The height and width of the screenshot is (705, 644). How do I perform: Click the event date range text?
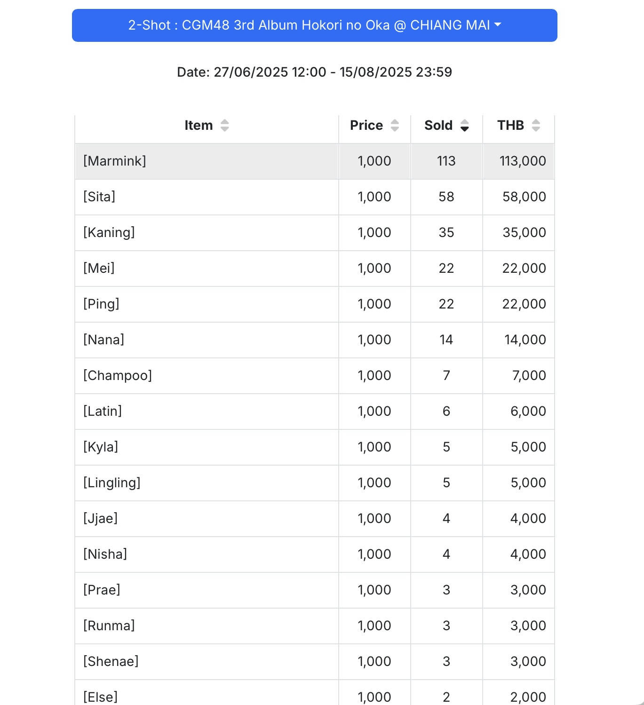(314, 72)
